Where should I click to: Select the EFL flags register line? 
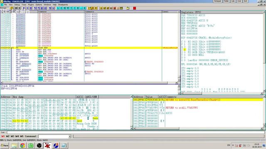(206, 64)
